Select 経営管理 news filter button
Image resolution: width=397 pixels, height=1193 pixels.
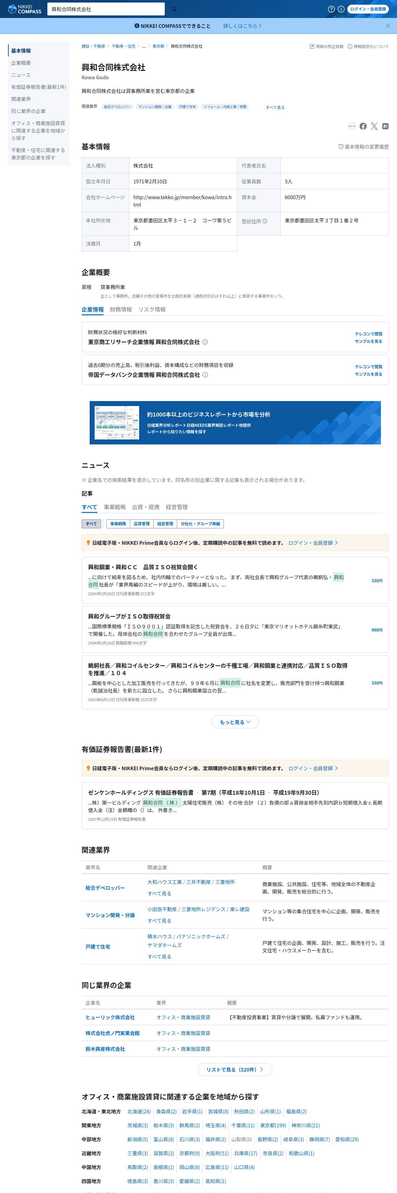tap(165, 524)
